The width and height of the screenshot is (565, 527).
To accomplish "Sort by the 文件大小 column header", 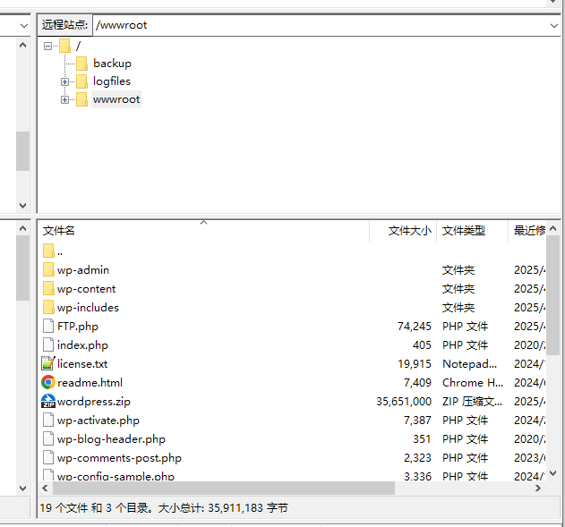I will pyautogui.click(x=403, y=231).
